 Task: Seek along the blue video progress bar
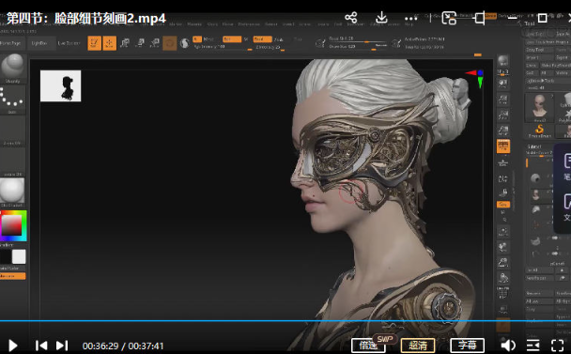[x=285, y=321]
